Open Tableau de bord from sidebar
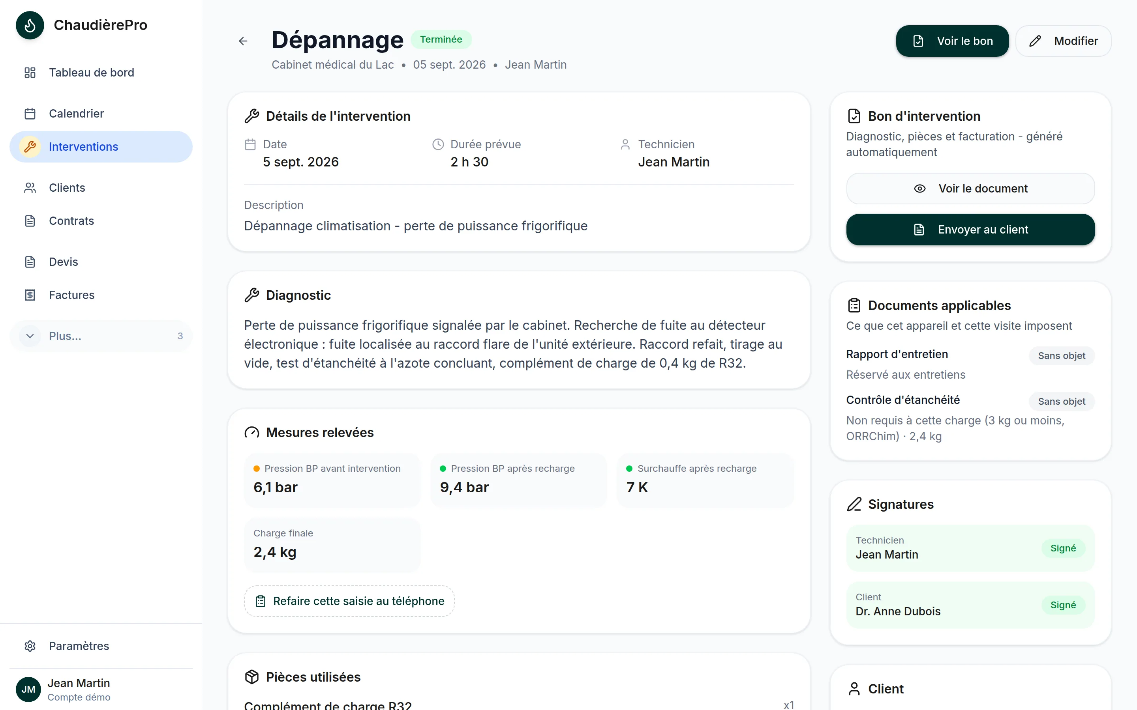 point(101,72)
